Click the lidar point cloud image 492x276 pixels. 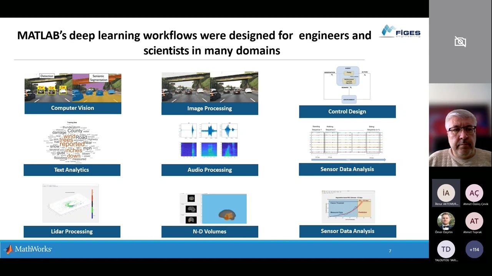click(71, 204)
